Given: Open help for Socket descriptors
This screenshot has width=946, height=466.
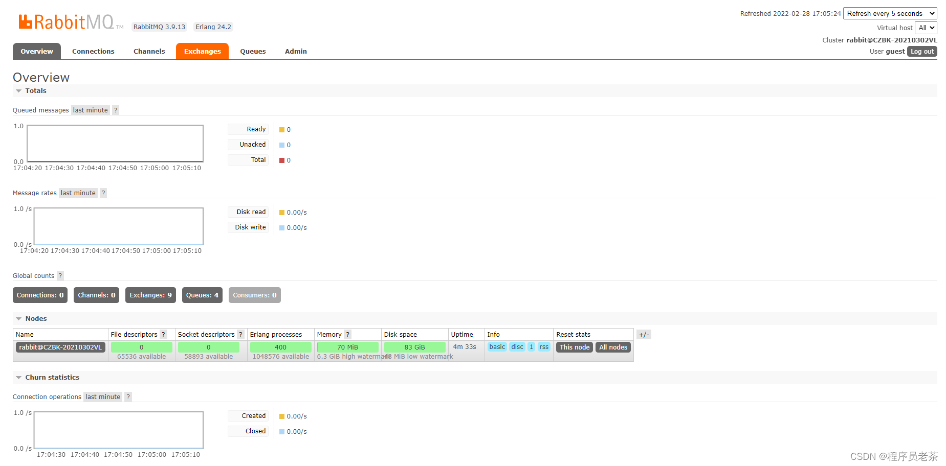Looking at the screenshot, I should click(240, 334).
